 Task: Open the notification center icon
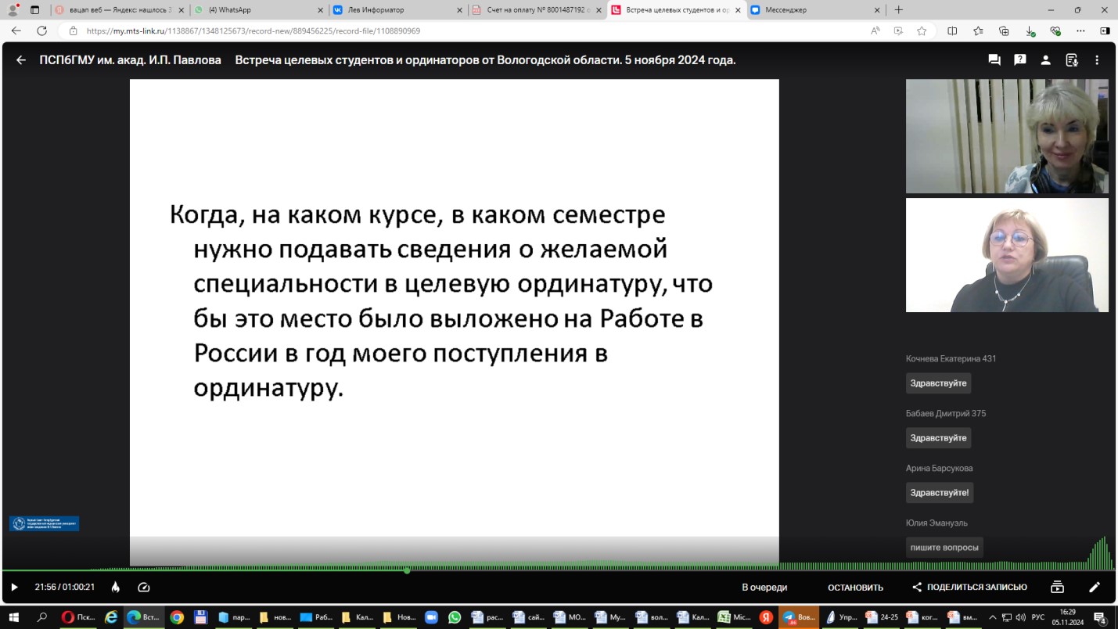1100,617
